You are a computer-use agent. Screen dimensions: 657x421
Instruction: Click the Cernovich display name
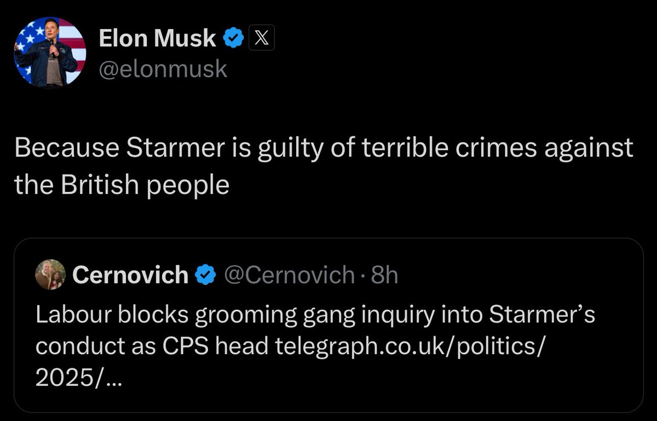(x=130, y=275)
